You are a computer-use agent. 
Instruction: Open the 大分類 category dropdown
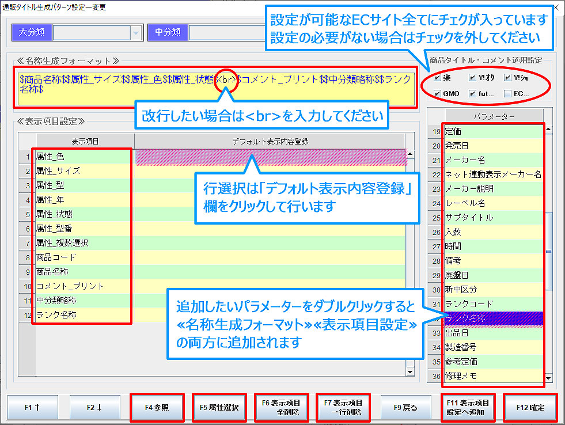[135, 33]
